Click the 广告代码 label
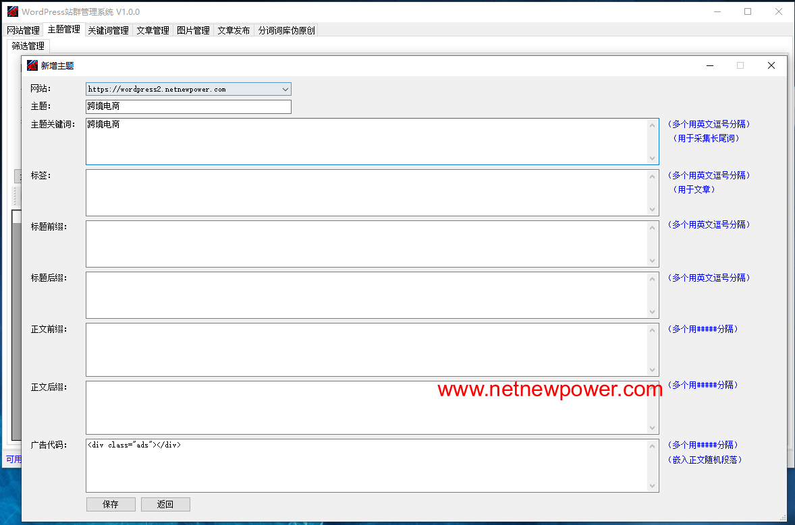 pos(49,445)
